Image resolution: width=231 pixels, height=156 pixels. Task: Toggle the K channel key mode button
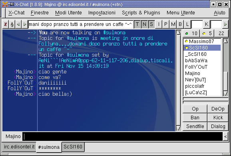pos(207,24)
